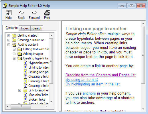Viewport: 148px width, 114px height.
Task: Click the Linking to Internet page icon
Action: point(25,67)
